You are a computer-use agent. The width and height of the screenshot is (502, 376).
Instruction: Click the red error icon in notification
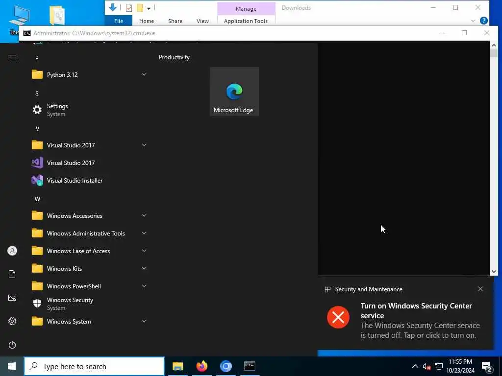click(x=338, y=317)
